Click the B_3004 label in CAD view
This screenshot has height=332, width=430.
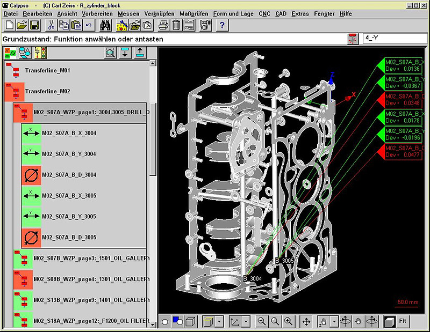[x=253, y=278]
